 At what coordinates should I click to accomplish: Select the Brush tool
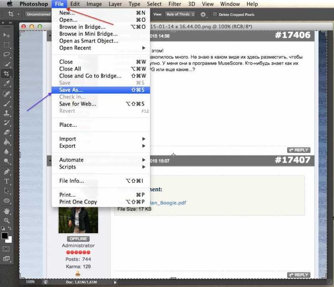7,104
